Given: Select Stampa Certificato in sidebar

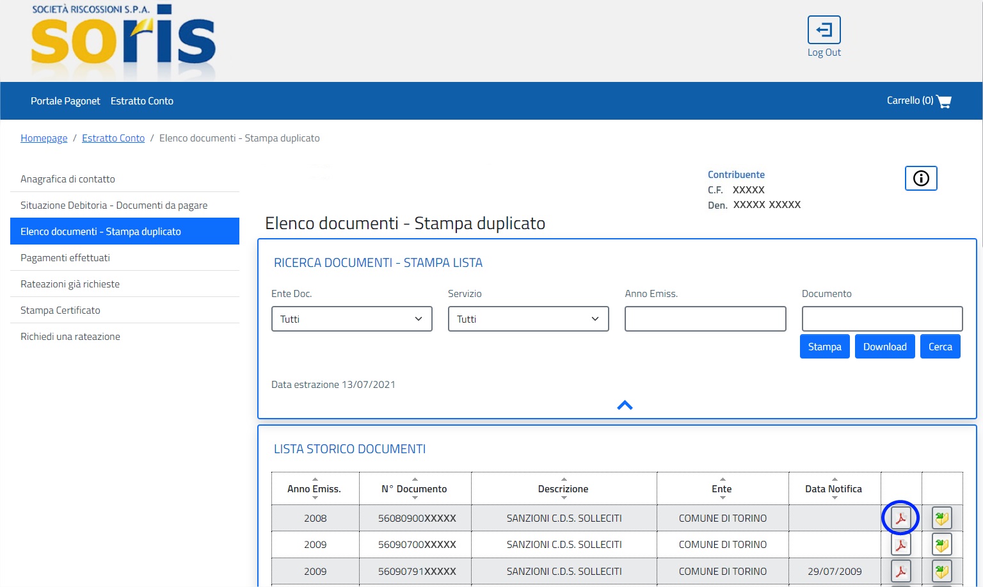Looking at the screenshot, I should [x=60, y=310].
